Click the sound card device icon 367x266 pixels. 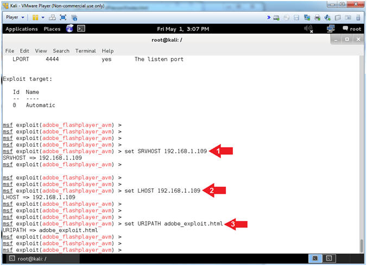coord(327,17)
